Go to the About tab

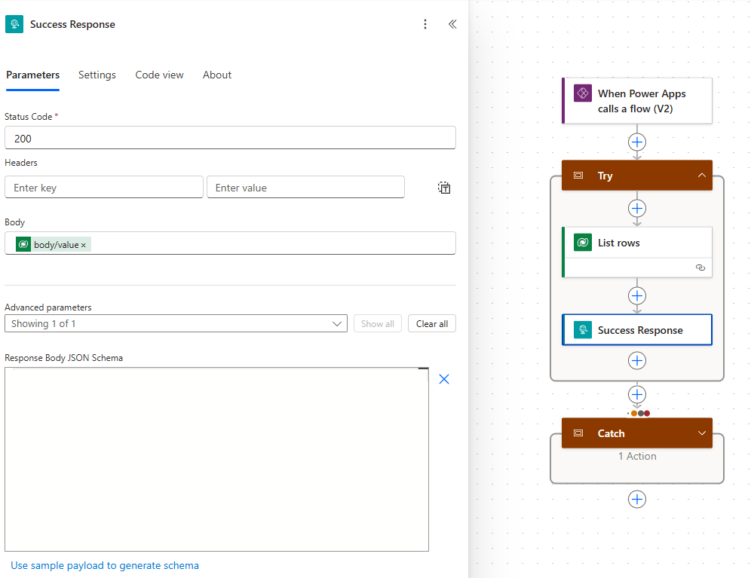(x=217, y=75)
